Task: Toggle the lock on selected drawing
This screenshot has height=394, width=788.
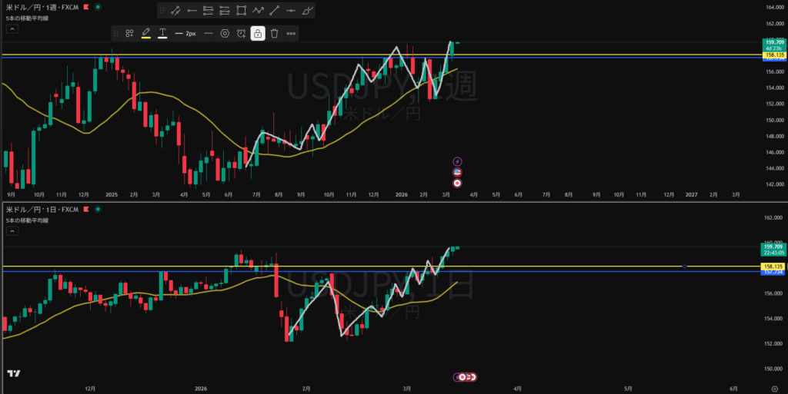Action: pos(258,33)
